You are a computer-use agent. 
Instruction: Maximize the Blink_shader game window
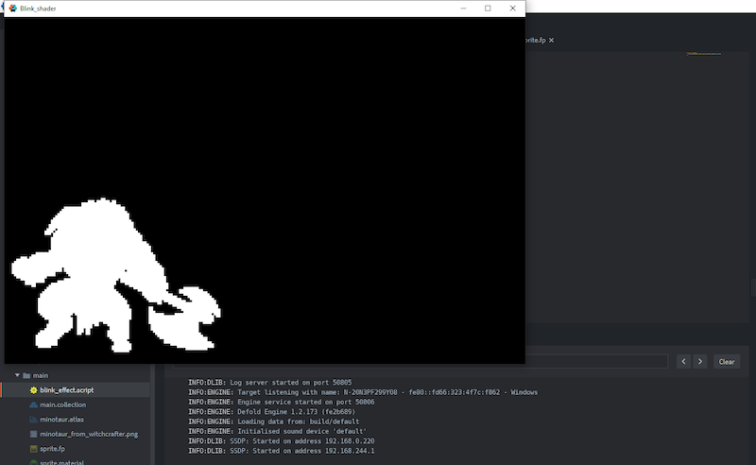(x=488, y=8)
